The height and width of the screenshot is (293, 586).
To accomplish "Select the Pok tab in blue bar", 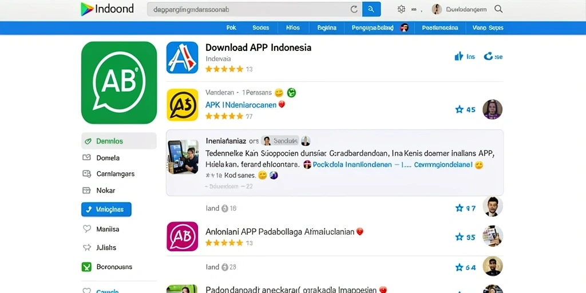I will [x=231, y=27].
